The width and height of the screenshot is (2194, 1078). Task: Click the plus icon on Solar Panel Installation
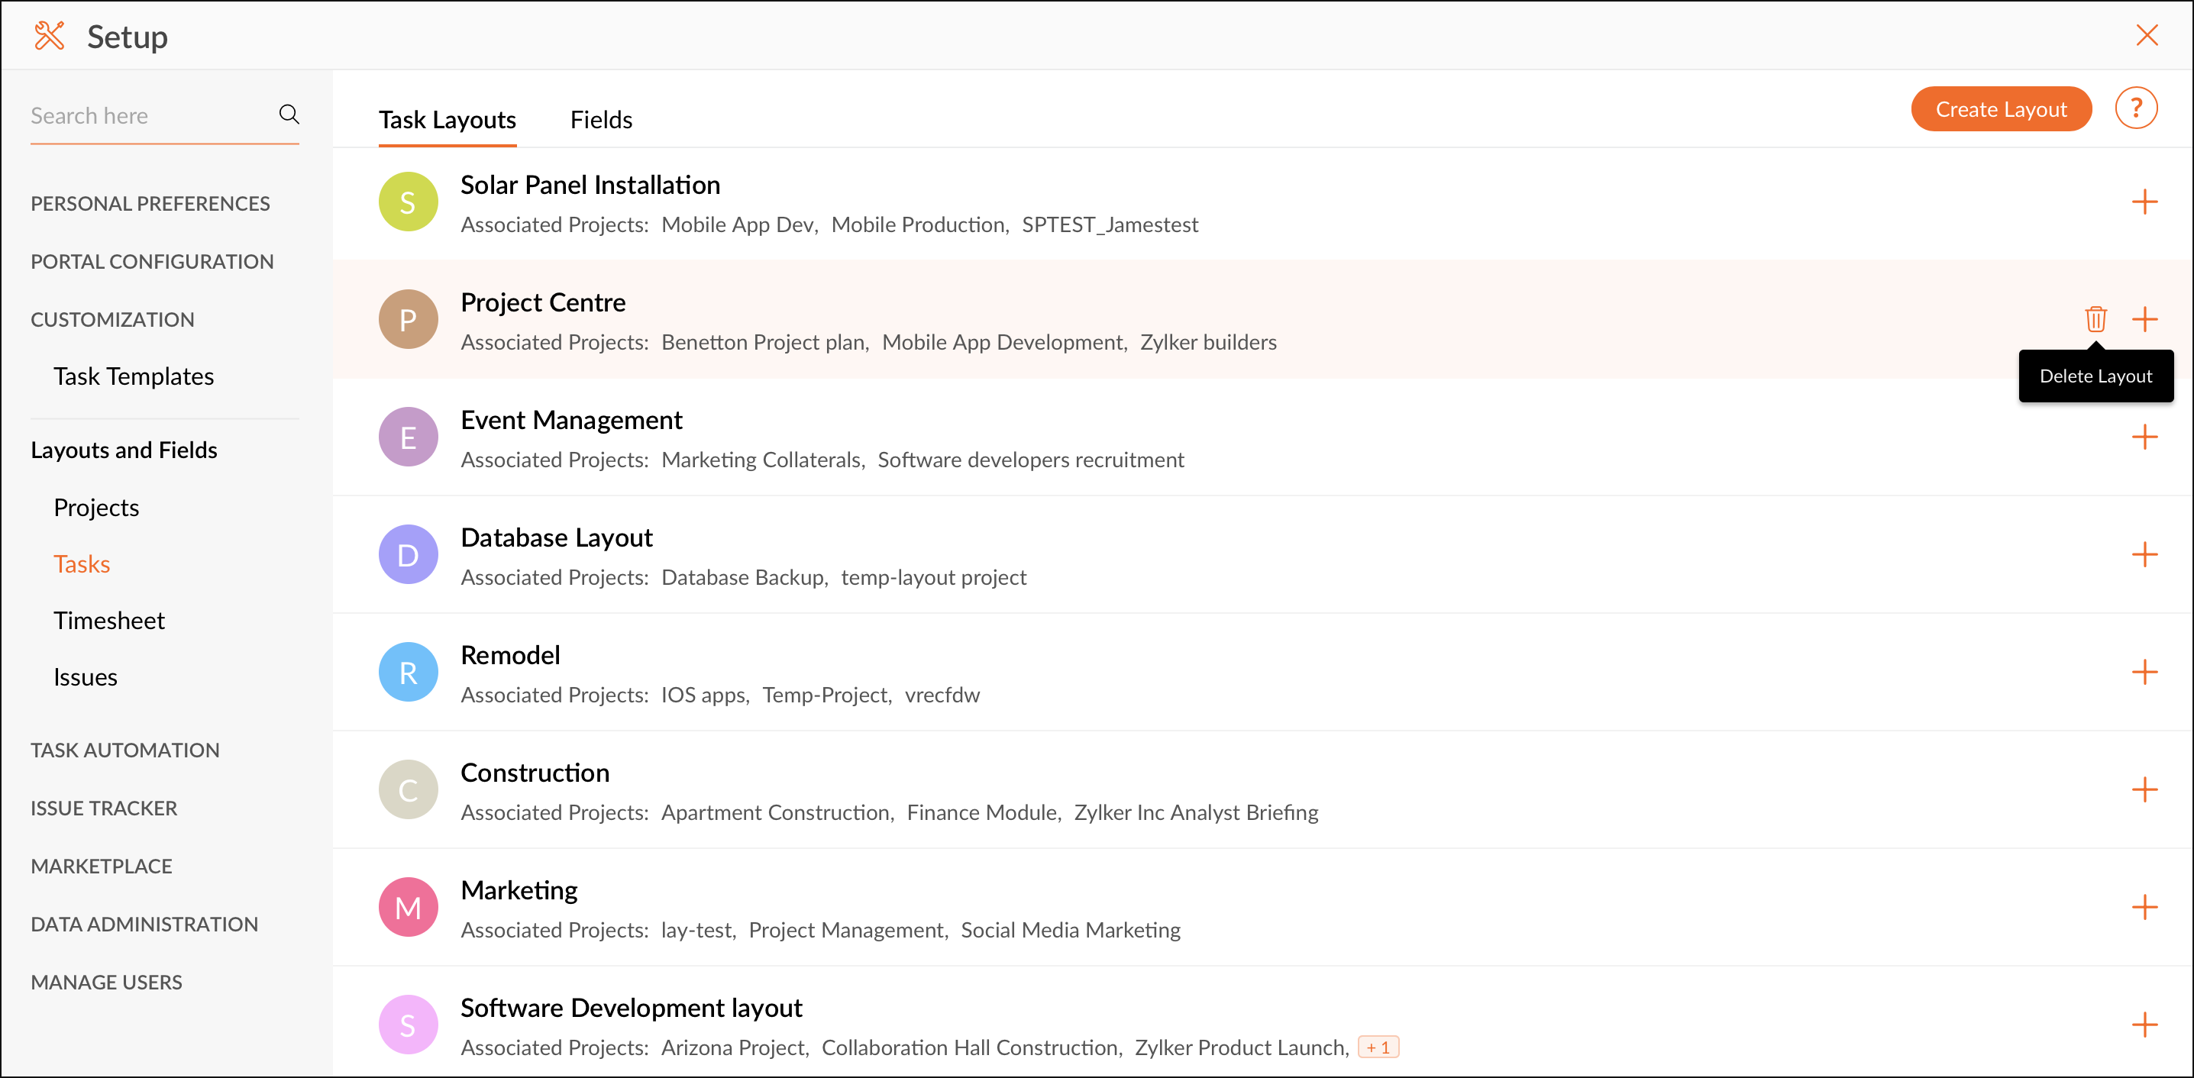click(x=2144, y=202)
